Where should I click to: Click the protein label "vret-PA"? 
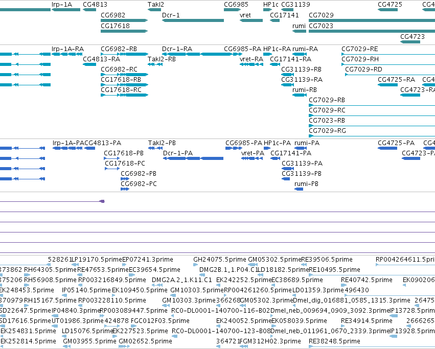click(x=253, y=153)
